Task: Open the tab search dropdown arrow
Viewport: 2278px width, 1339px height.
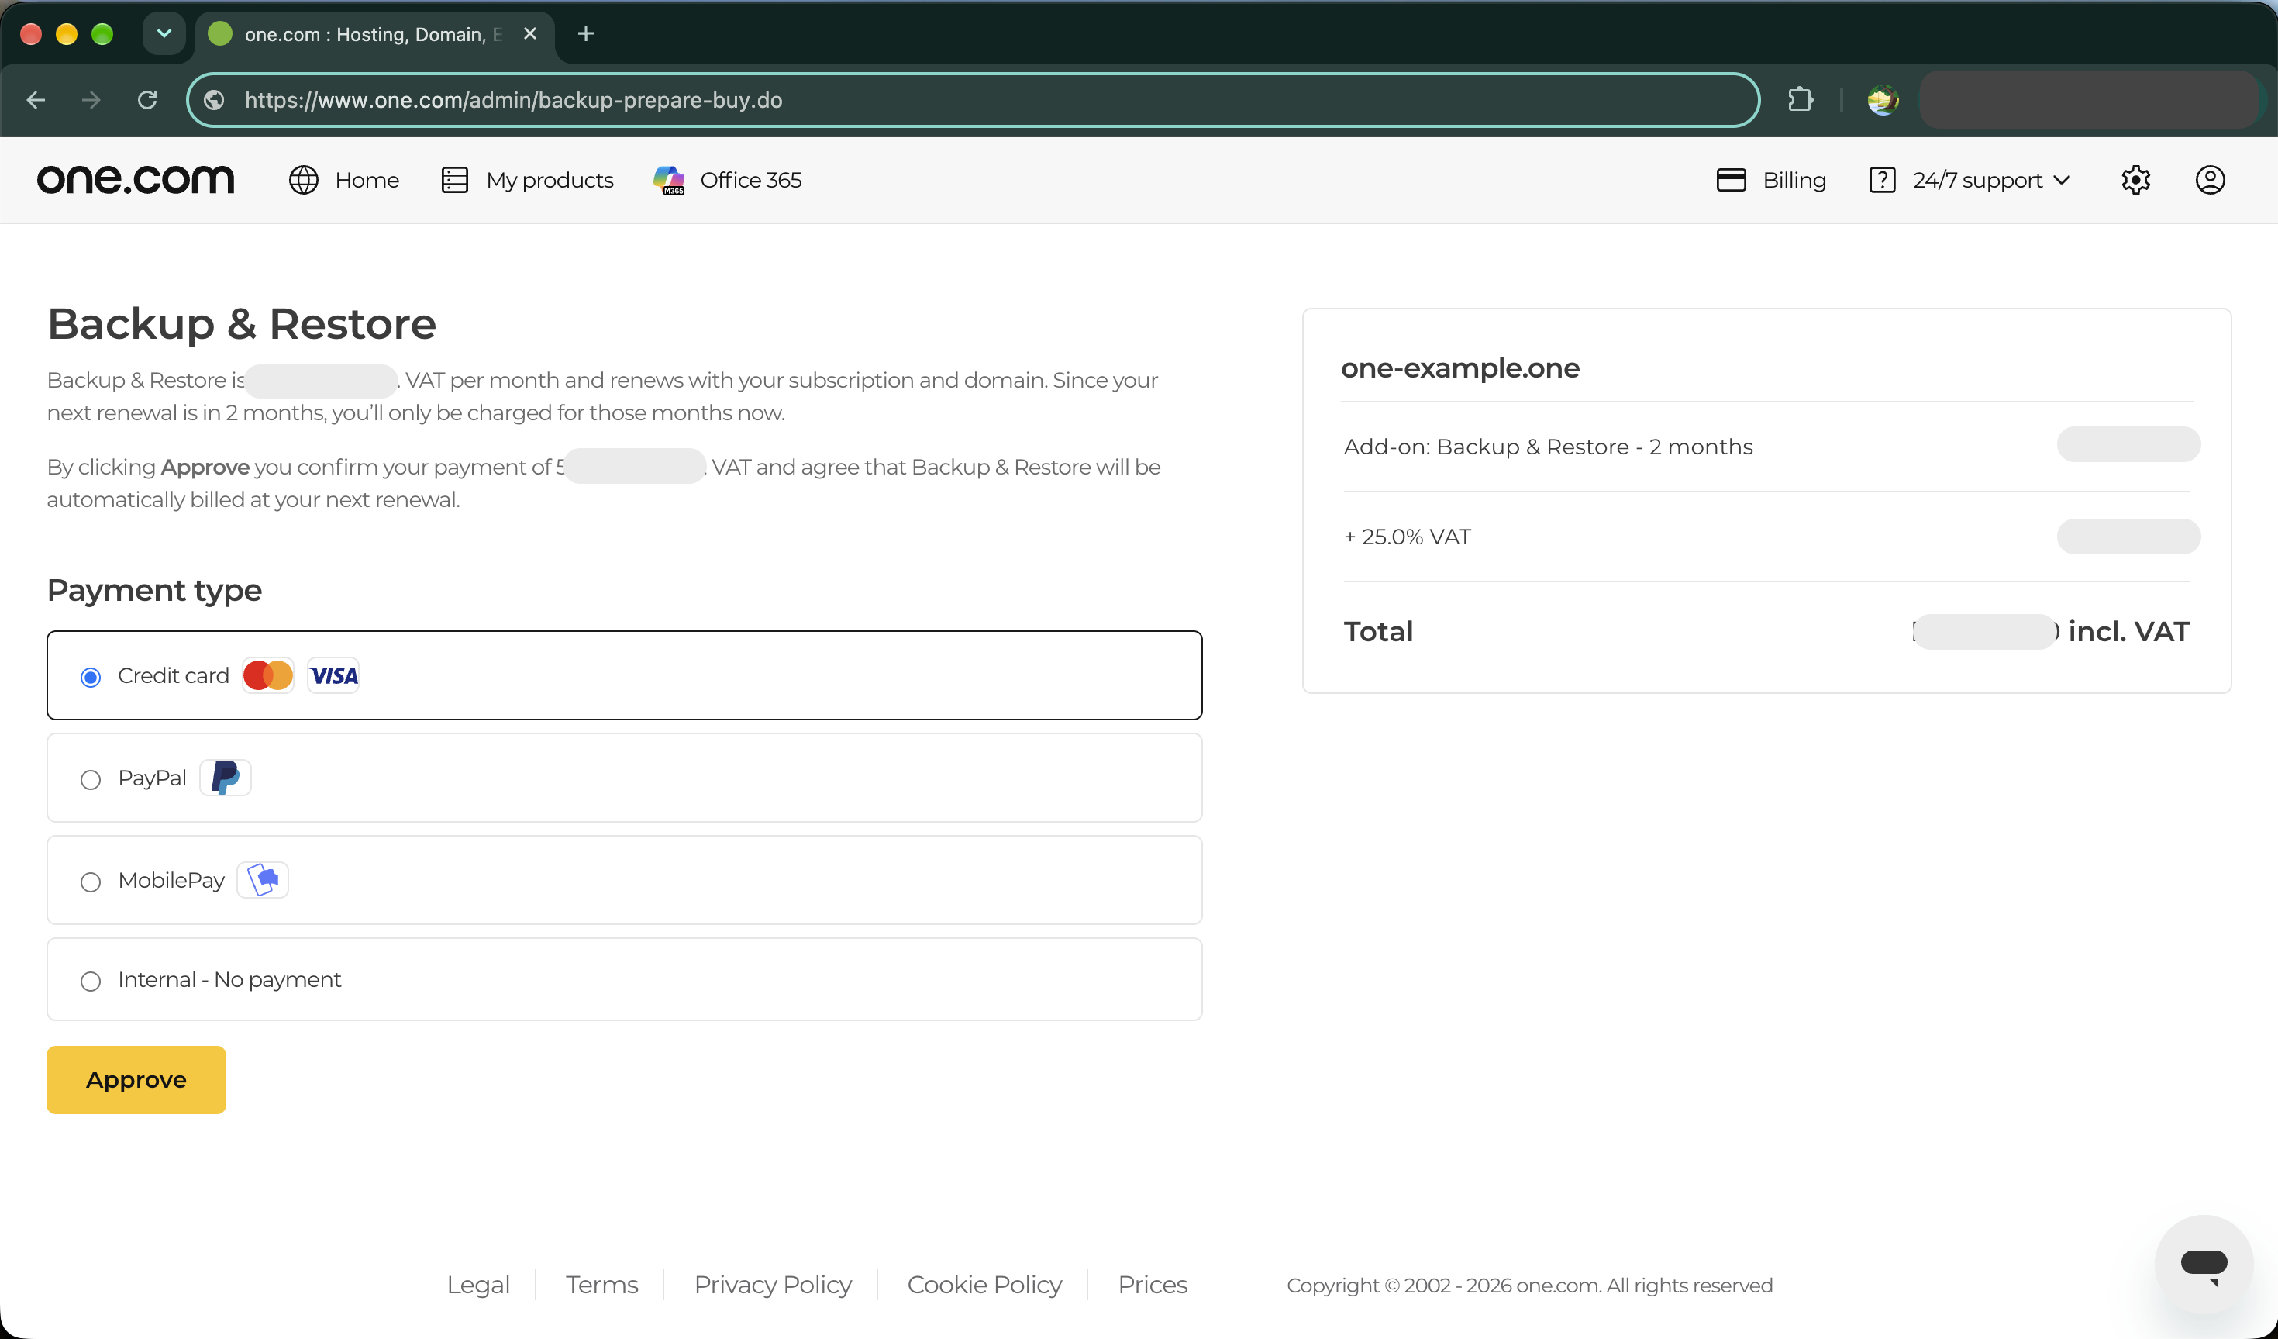Action: tap(164, 33)
